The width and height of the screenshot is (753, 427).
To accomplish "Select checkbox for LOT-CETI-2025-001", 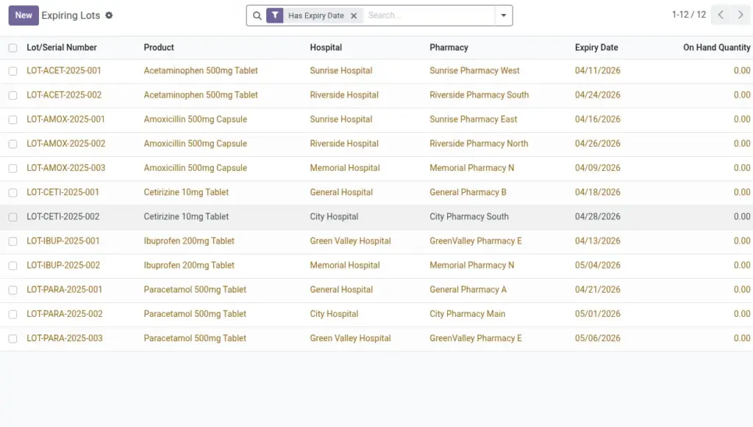I will click(13, 193).
